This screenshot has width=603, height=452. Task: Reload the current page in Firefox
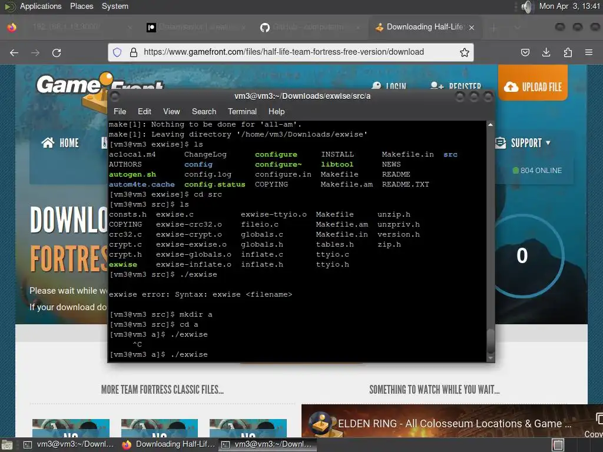[x=57, y=52]
